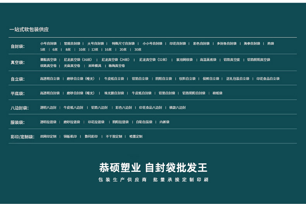Open the 聚酯真空袋 link
The width and height of the screenshot is (306, 204).
(48, 60)
